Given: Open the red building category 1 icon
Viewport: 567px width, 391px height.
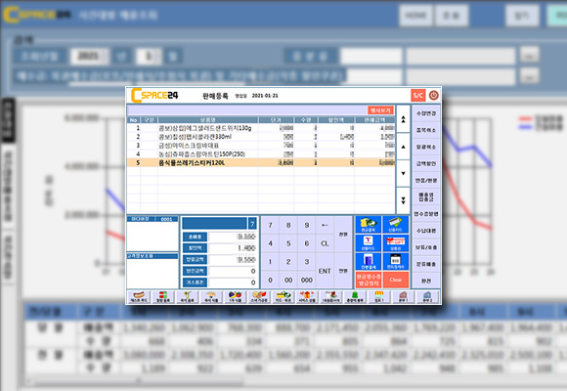Looking at the screenshot, I should pyautogui.click(x=403, y=297).
